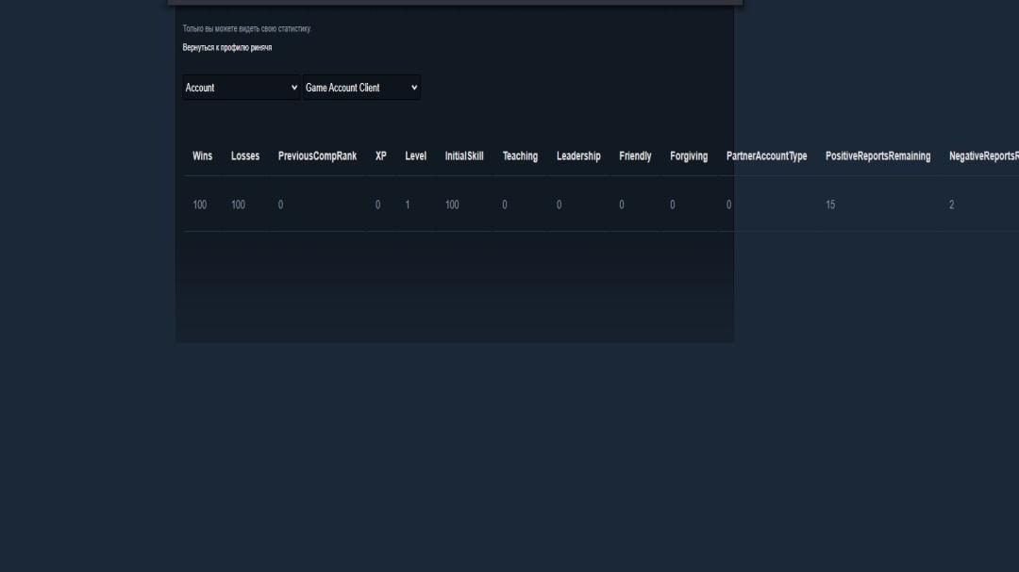Click the statistics visibility notice text
The image size is (1019, 572).
247,28
